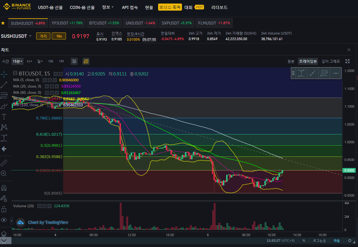
Task: Select the trend line drawing tool
Action: pos(4,85)
